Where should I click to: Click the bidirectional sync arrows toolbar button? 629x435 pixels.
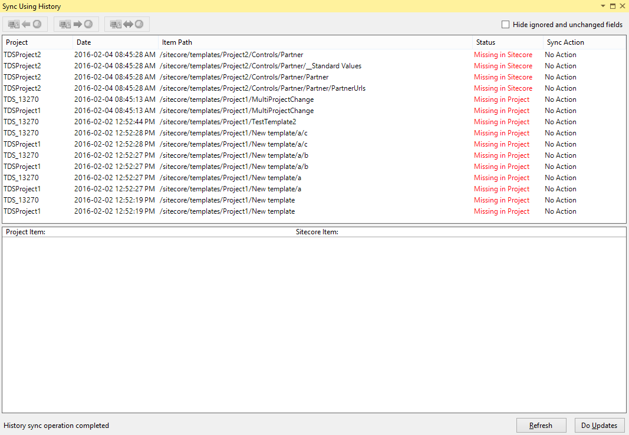[x=127, y=24]
